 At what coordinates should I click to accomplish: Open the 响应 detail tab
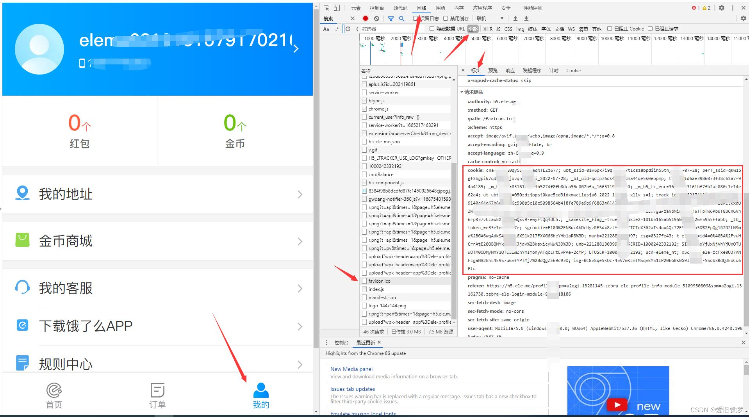coord(510,71)
